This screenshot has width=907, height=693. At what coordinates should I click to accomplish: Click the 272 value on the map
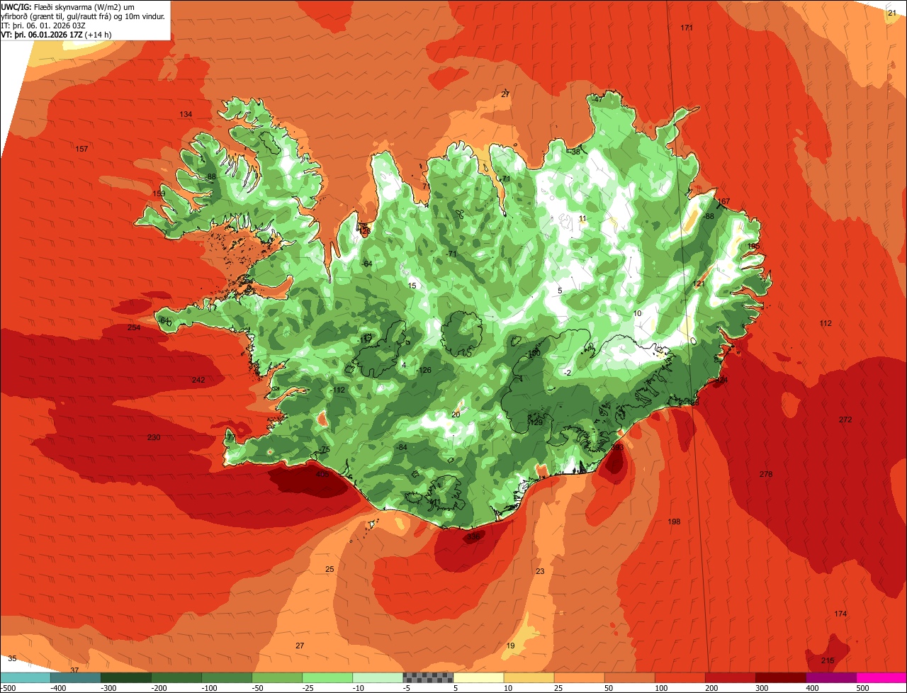click(x=845, y=419)
